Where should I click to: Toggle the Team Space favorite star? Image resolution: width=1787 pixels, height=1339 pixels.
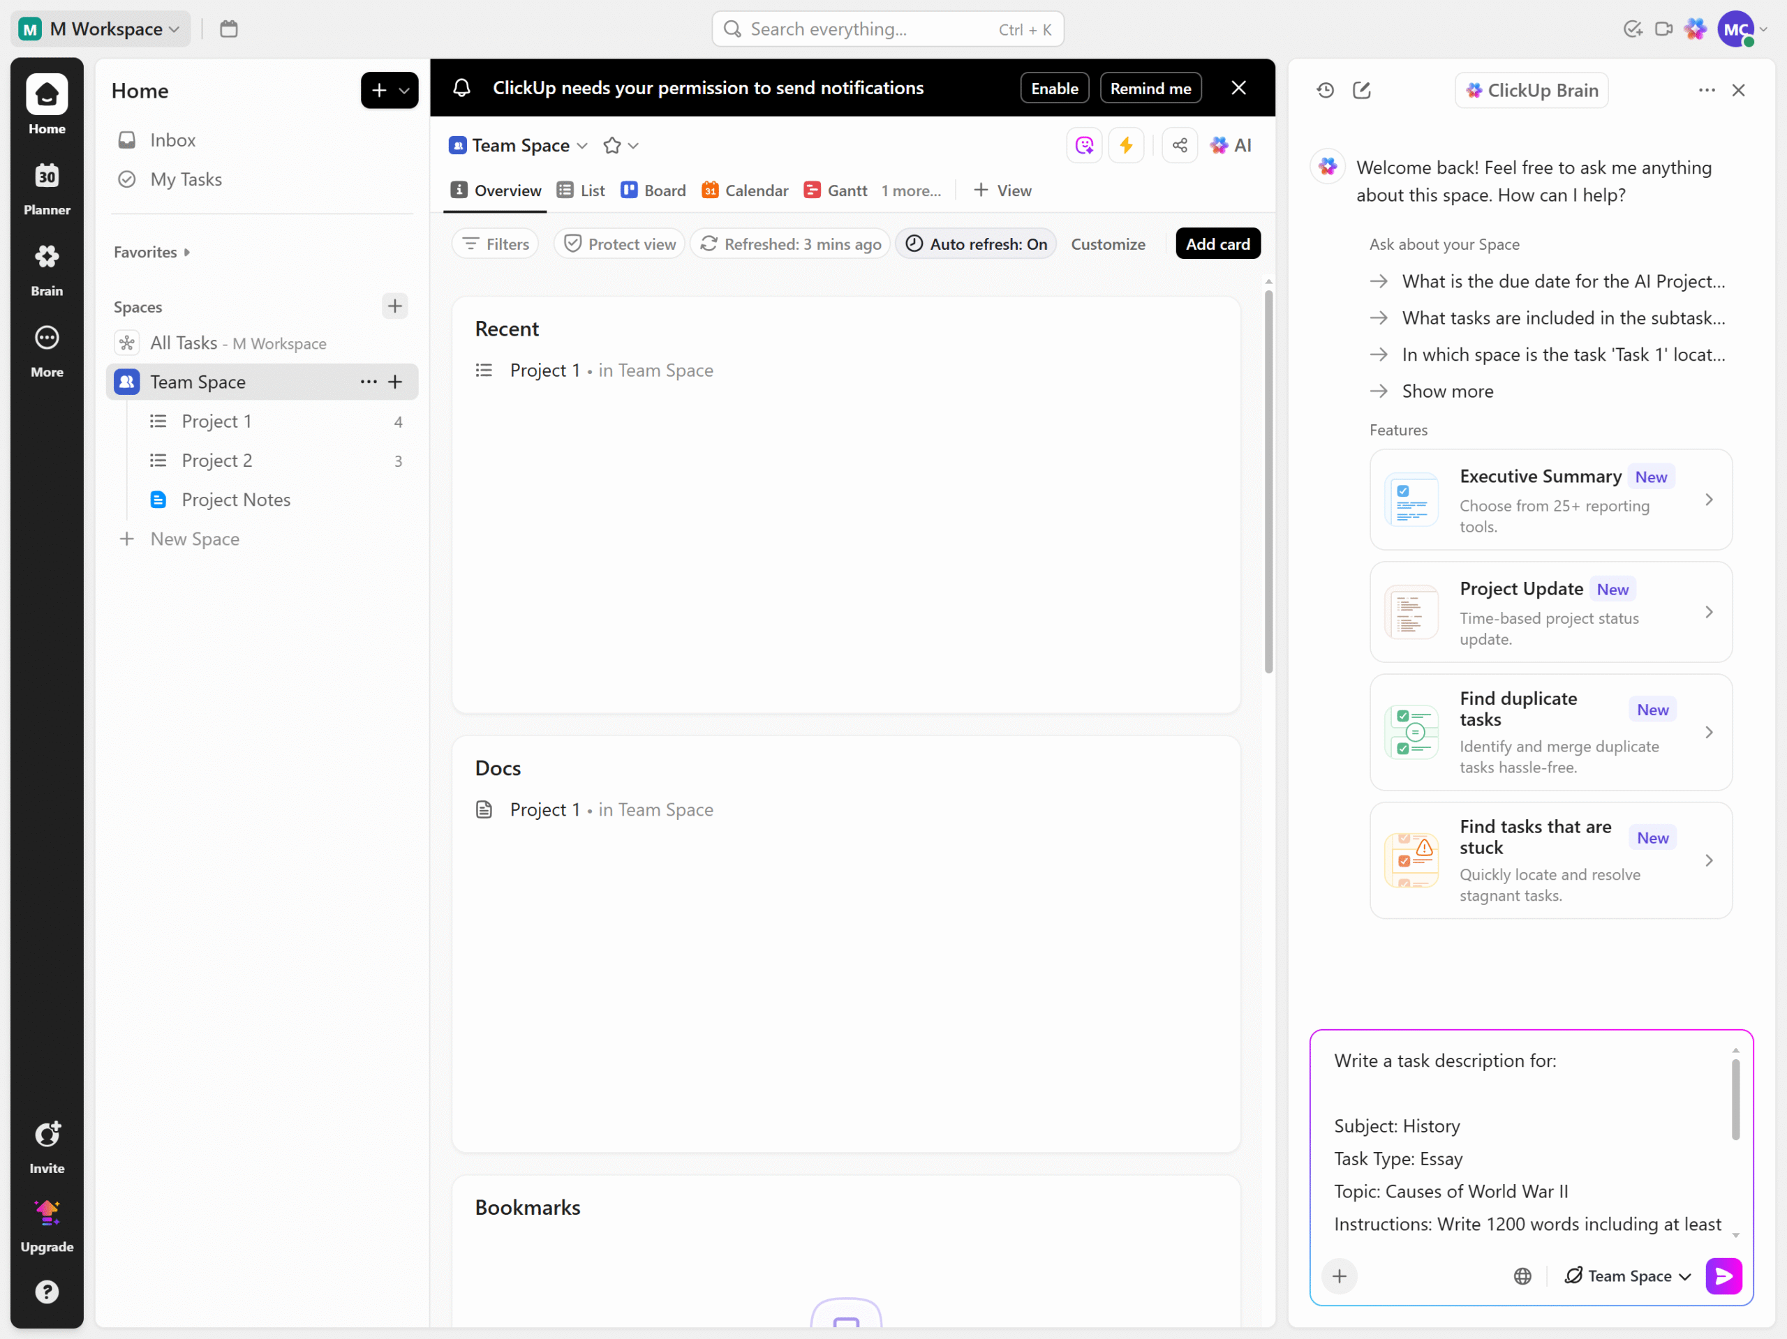[x=611, y=145]
